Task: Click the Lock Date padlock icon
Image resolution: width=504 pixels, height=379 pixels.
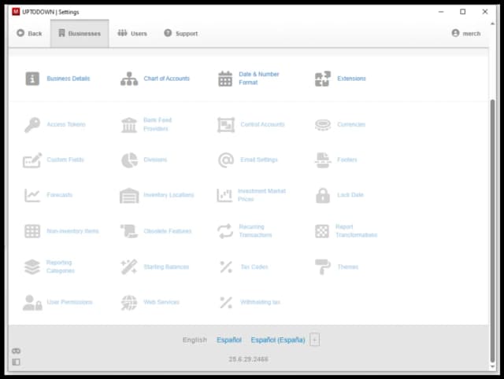Action: [x=323, y=195]
